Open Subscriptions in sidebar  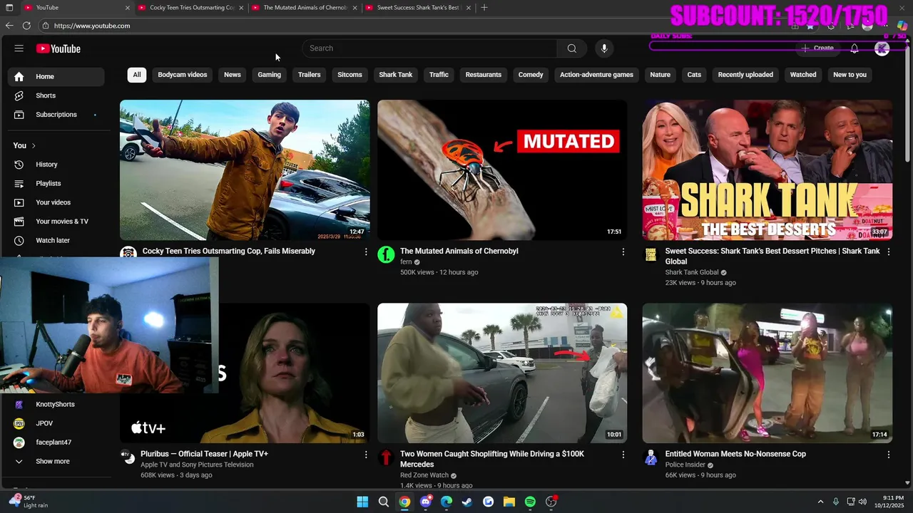click(56, 115)
